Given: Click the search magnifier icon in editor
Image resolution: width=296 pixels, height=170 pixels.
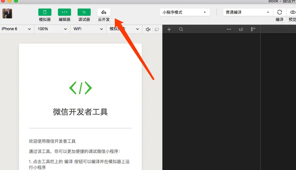Looking at the screenshot, I should pyautogui.click(x=181, y=29).
